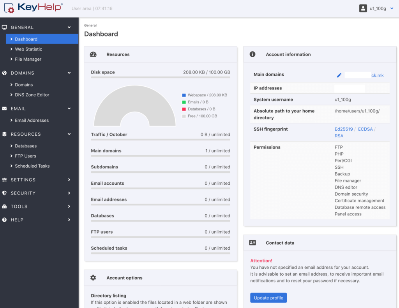399x308 pixels.
Task: Click the General breadcrumb text
Action: (x=90, y=25)
